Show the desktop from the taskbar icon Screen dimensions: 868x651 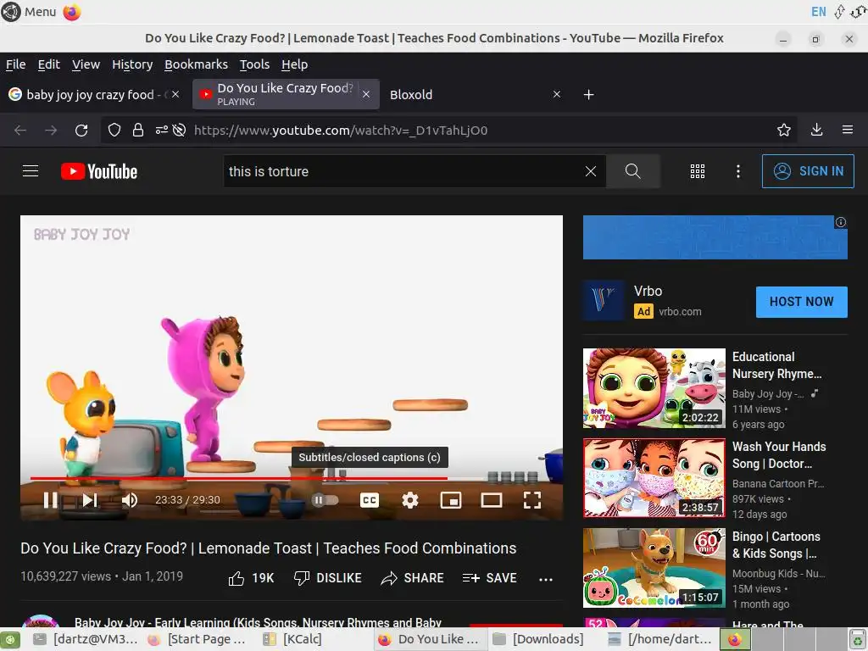pyautogui.click(x=10, y=639)
